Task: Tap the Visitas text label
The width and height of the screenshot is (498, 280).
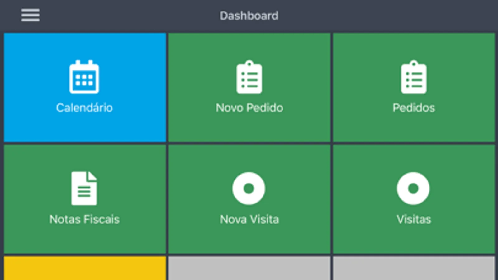Action: [414, 219]
